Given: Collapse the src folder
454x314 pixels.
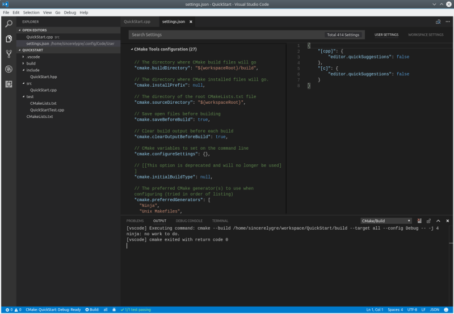Looking at the screenshot, I should point(23,83).
